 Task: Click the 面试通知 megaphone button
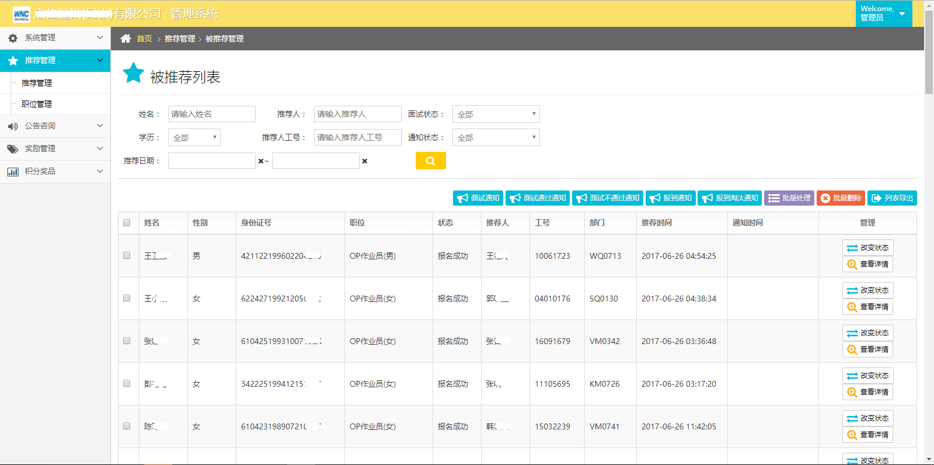pos(478,198)
